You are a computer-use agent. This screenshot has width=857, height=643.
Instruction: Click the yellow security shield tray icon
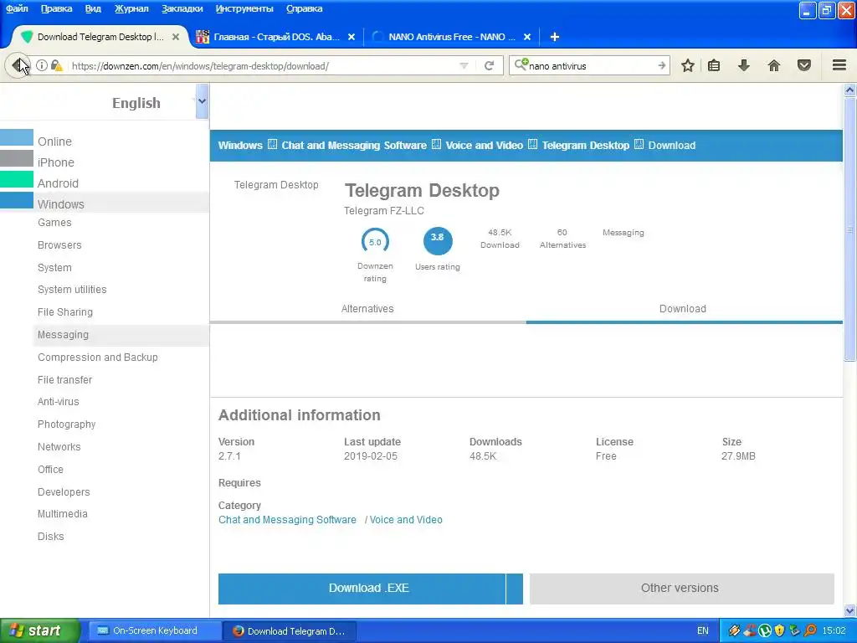coord(779,631)
